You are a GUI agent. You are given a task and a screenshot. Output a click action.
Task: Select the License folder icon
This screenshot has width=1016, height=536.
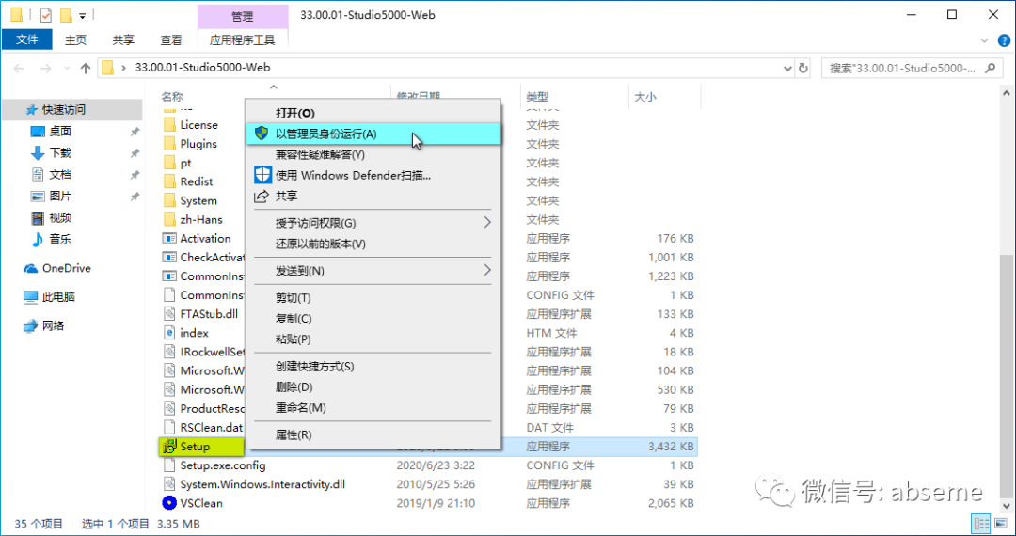[169, 124]
